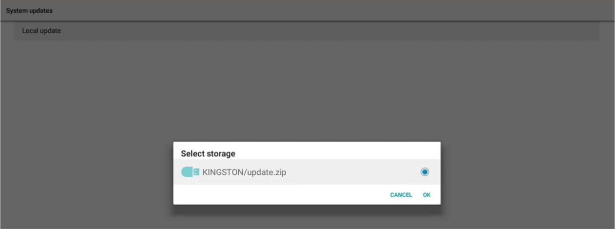
Task: Toggle the blue radio dot for update.zip
Action: (x=424, y=172)
